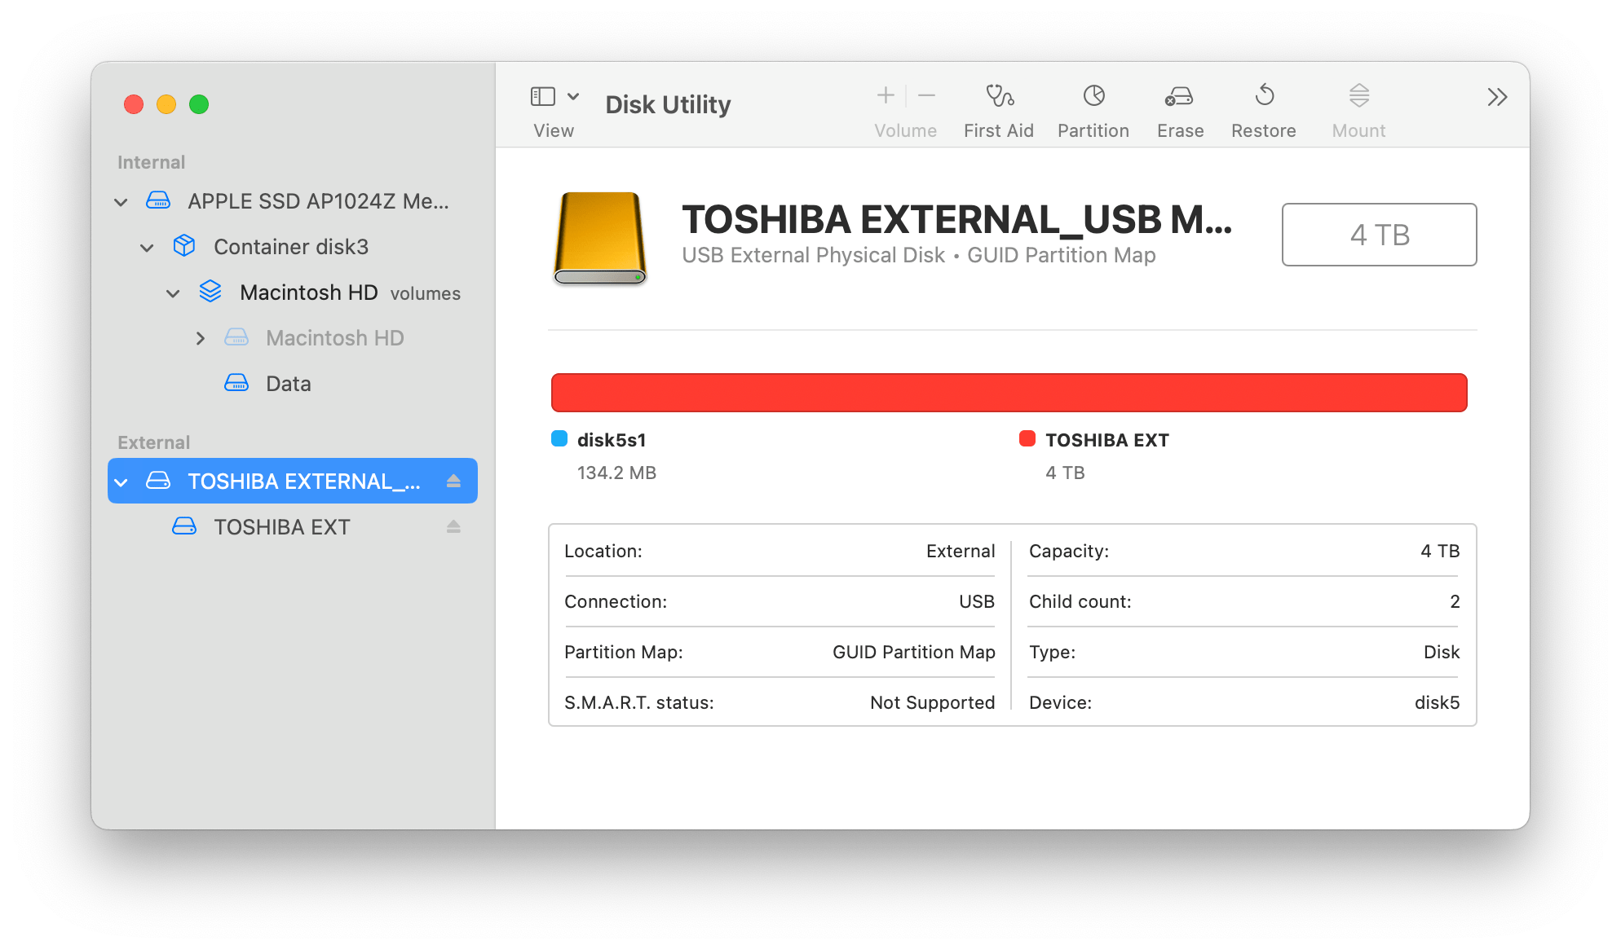Eject the TOSHIBA EXT volume
Screen dimensions: 1621x950
(x=454, y=526)
